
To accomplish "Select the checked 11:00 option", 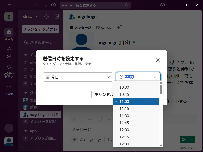I will (x=136, y=102).
